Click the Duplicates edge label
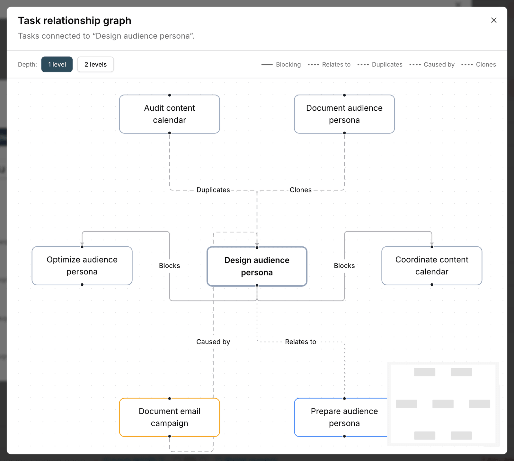This screenshot has width=514, height=461. pyautogui.click(x=213, y=190)
